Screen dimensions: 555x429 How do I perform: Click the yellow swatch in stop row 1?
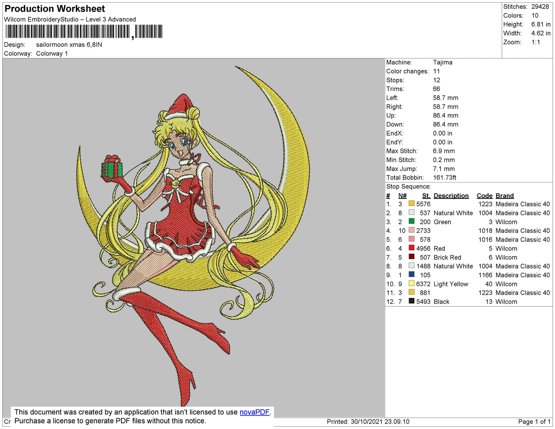click(412, 204)
